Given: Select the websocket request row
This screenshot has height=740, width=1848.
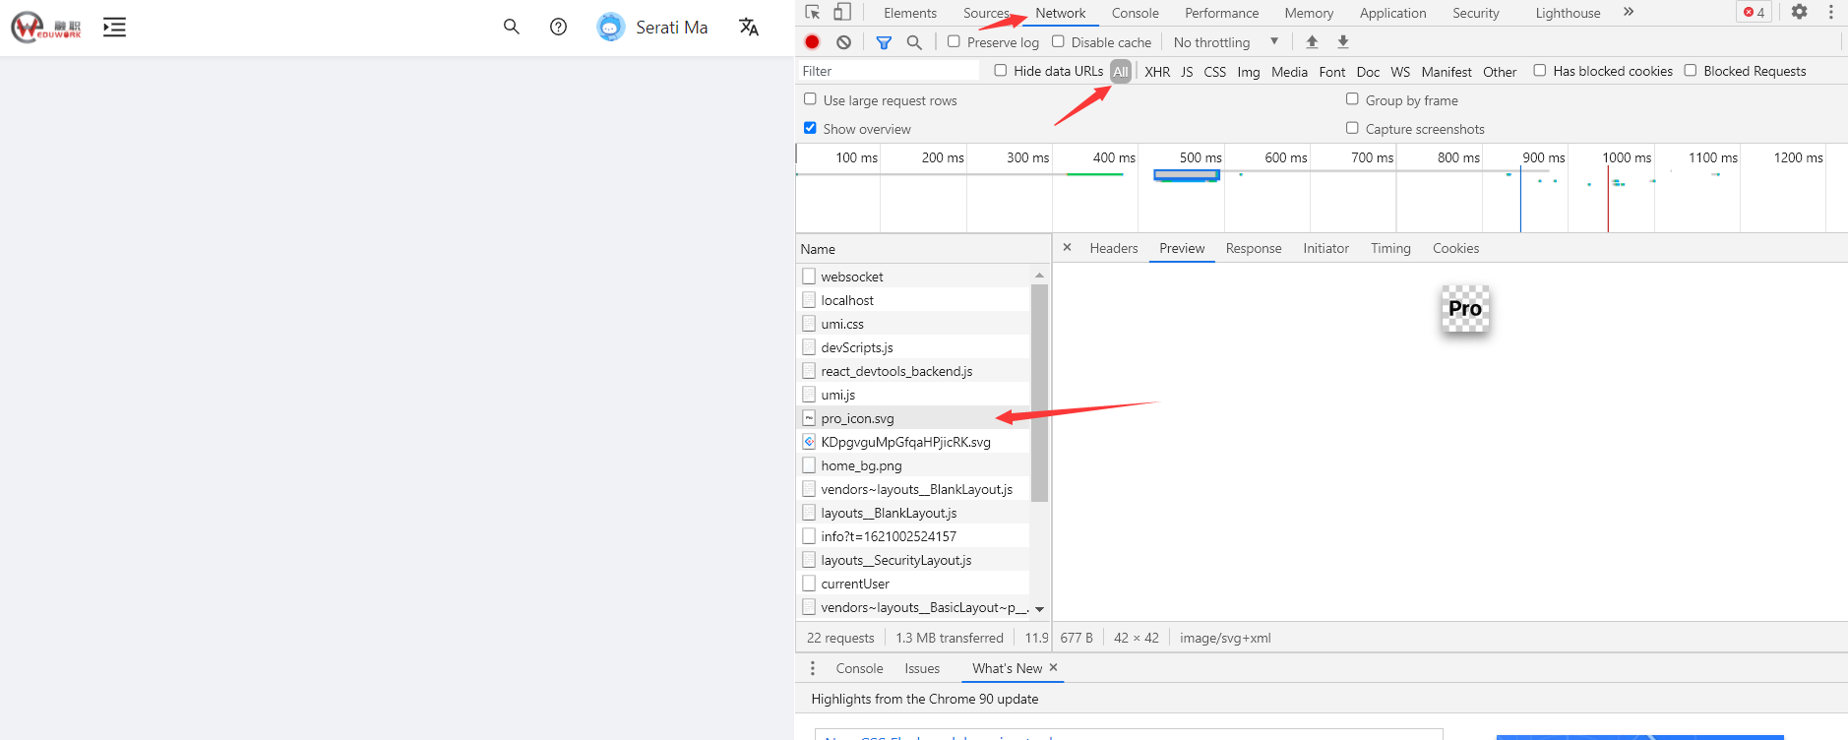Looking at the screenshot, I should 913,277.
